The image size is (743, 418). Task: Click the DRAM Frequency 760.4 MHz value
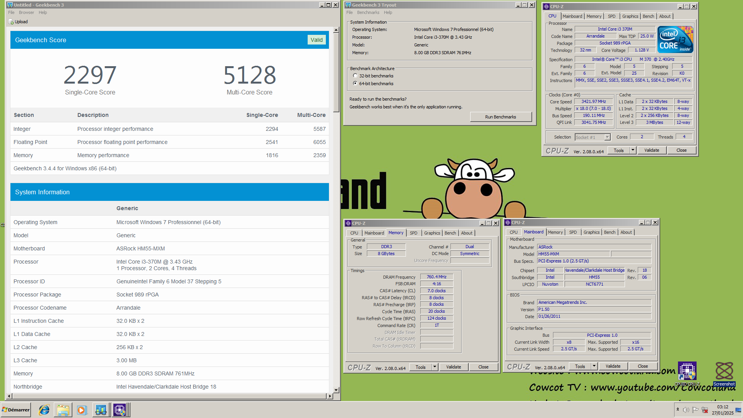pyautogui.click(x=437, y=277)
